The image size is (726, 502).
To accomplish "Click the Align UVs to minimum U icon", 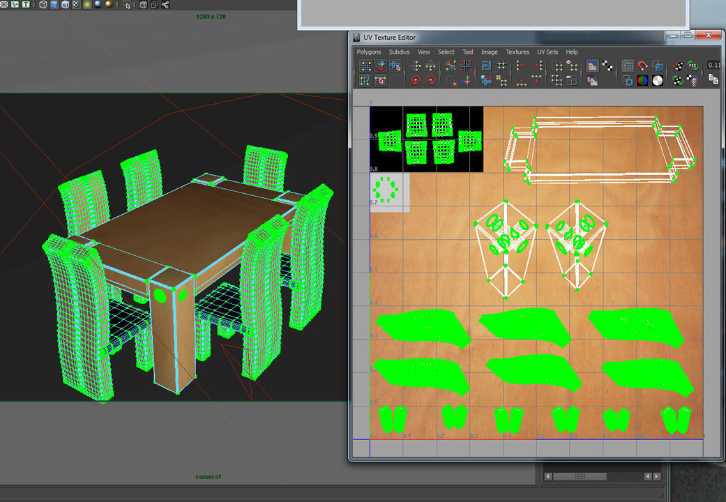I will [x=522, y=66].
